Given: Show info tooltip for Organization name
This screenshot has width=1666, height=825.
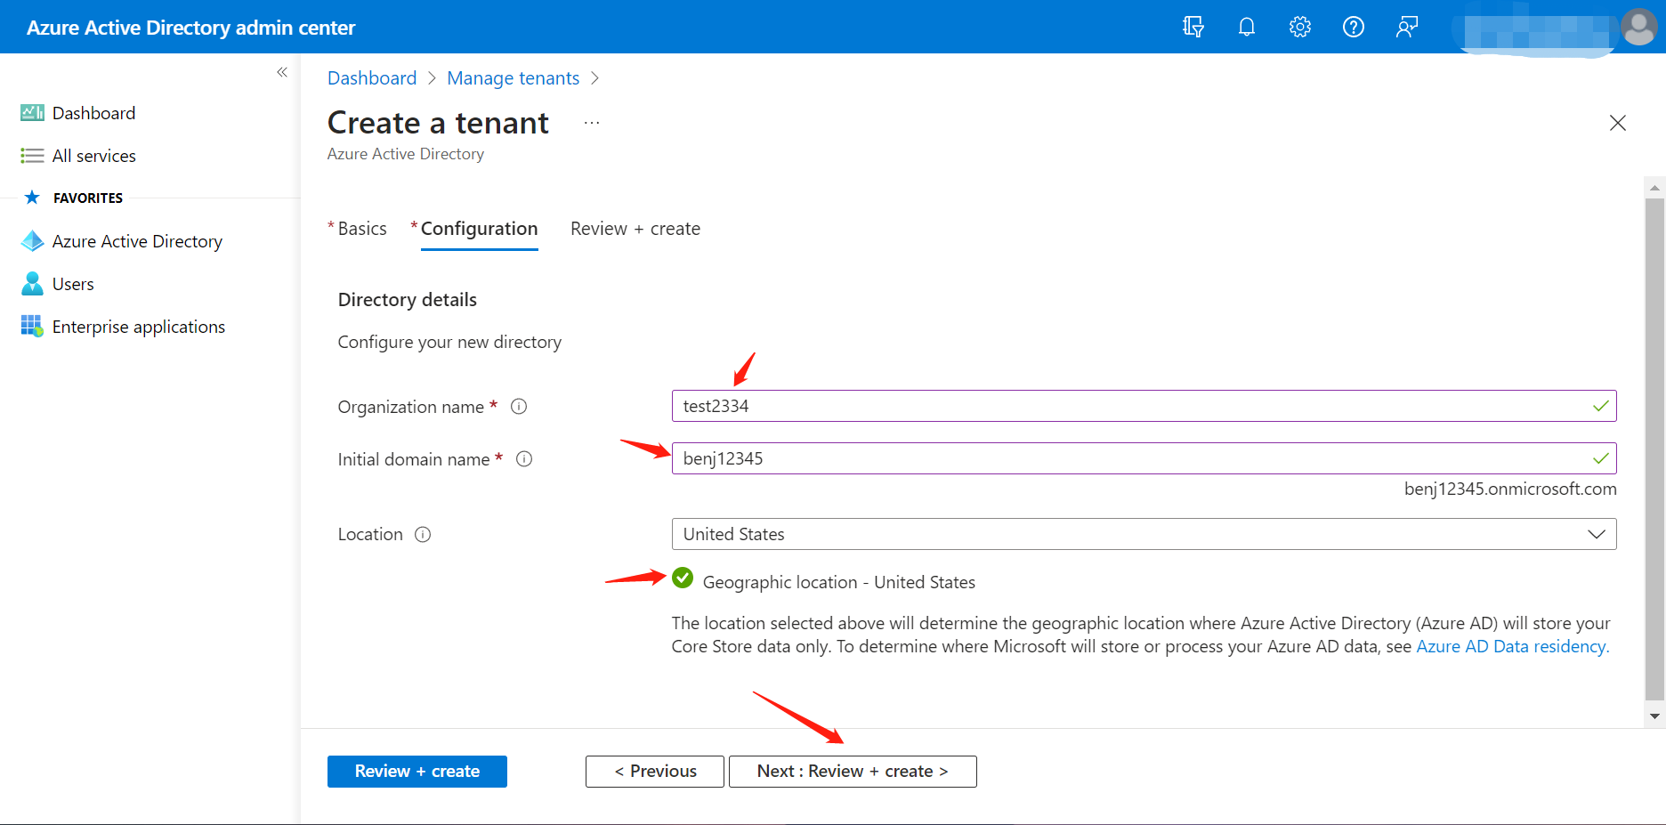Looking at the screenshot, I should click(519, 407).
